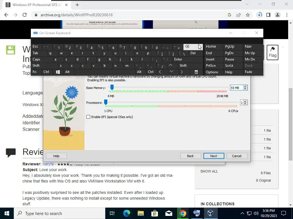
Task: Click Next in VirtualBox wizard
Action: (x=214, y=156)
